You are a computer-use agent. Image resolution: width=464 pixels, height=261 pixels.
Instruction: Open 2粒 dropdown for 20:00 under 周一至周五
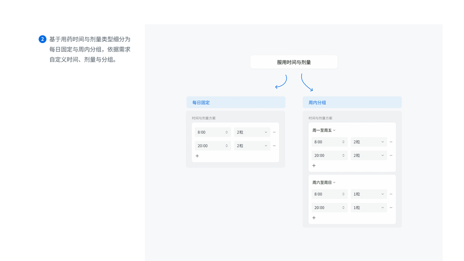pos(369,156)
